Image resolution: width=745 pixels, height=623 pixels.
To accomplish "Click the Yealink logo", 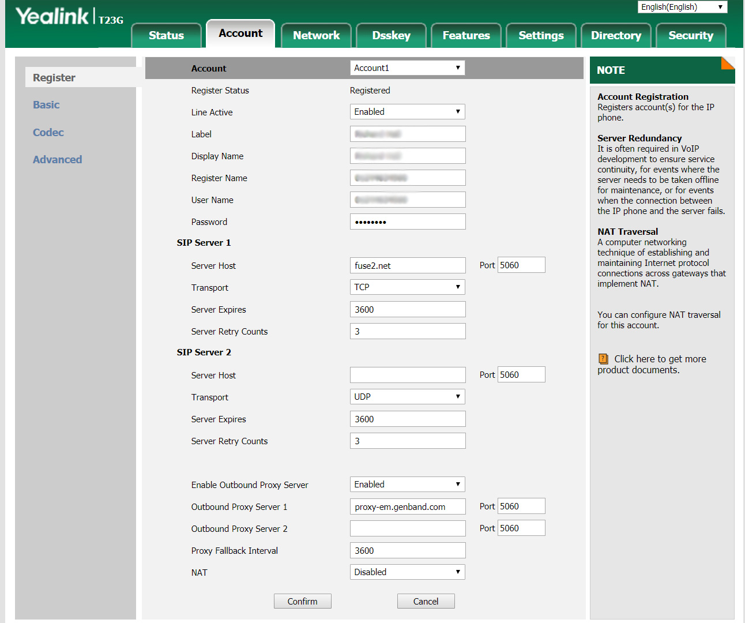I will coord(52,16).
